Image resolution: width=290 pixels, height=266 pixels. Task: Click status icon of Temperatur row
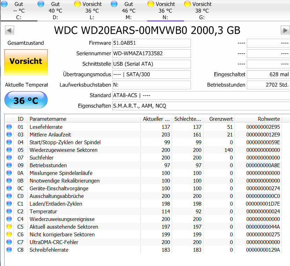coord(9,211)
